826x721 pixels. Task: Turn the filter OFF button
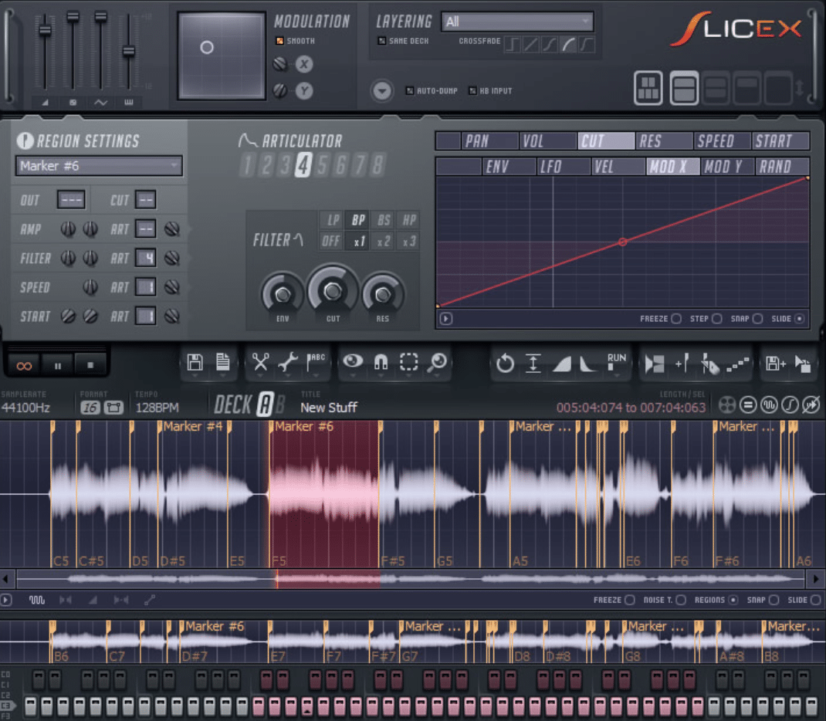[x=331, y=241]
